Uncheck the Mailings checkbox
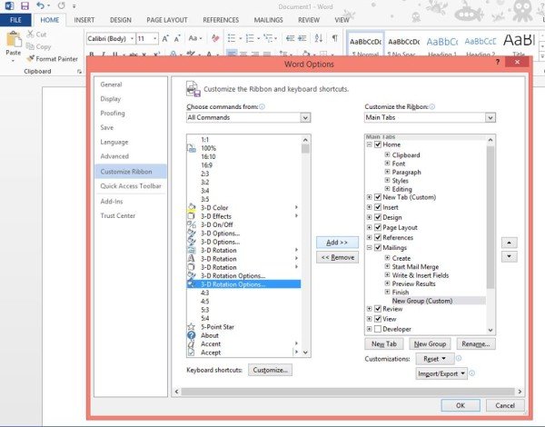Screen dimensions: 545x427 [378, 248]
